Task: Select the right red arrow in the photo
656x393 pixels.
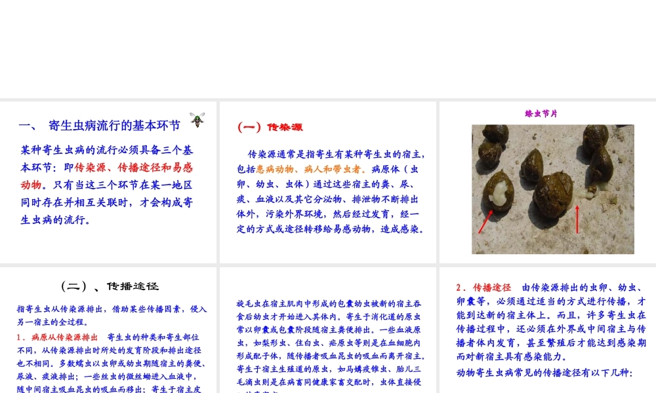Action: 577,219
